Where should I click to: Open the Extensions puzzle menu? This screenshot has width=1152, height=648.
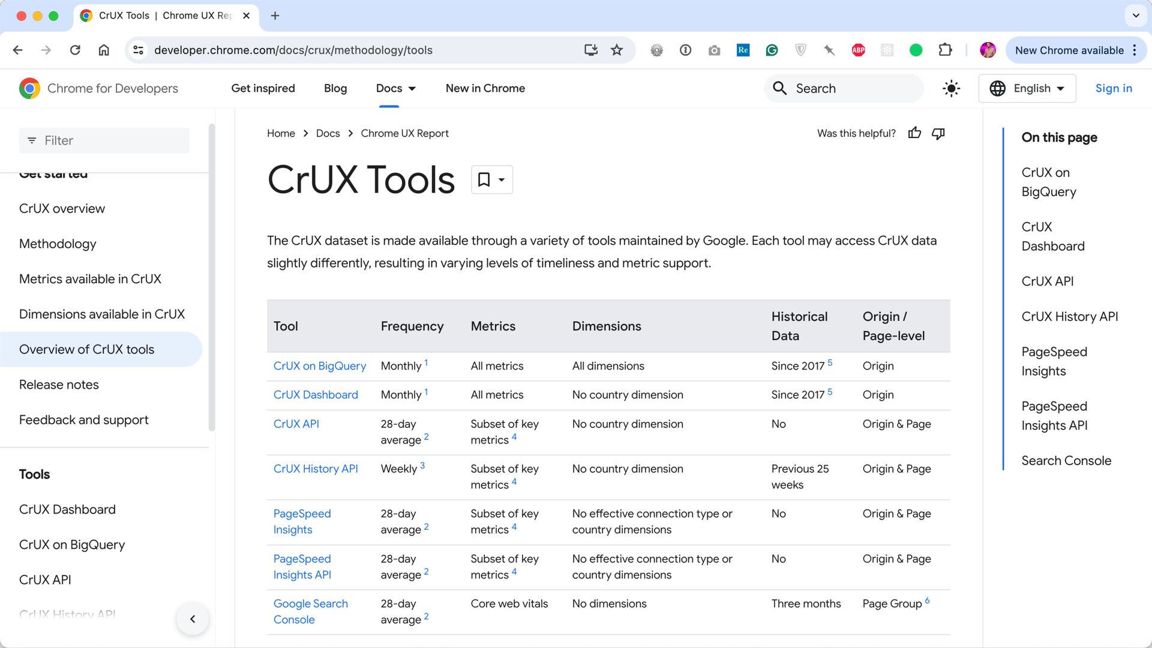click(945, 50)
